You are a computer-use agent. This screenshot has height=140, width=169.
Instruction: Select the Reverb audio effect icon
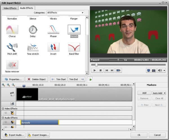click(74, 30)
